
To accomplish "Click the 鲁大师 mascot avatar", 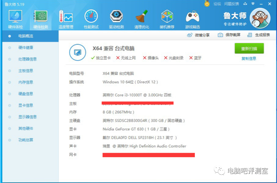I will [x=260, y=18].
